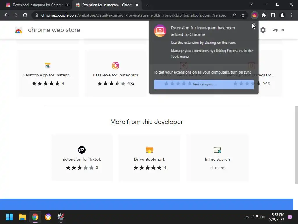Close the Extension for Instagram tab
The image size is (298, 224).
137,5
